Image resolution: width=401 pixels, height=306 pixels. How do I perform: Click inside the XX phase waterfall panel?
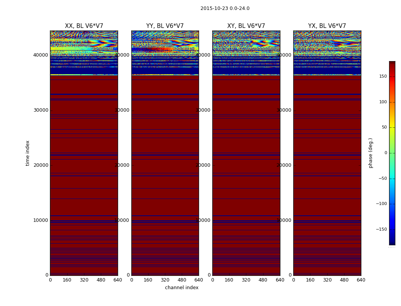click(84, 172)
